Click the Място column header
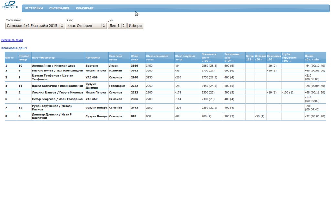This screenshot has width=331, height=206. click(9, 57)
